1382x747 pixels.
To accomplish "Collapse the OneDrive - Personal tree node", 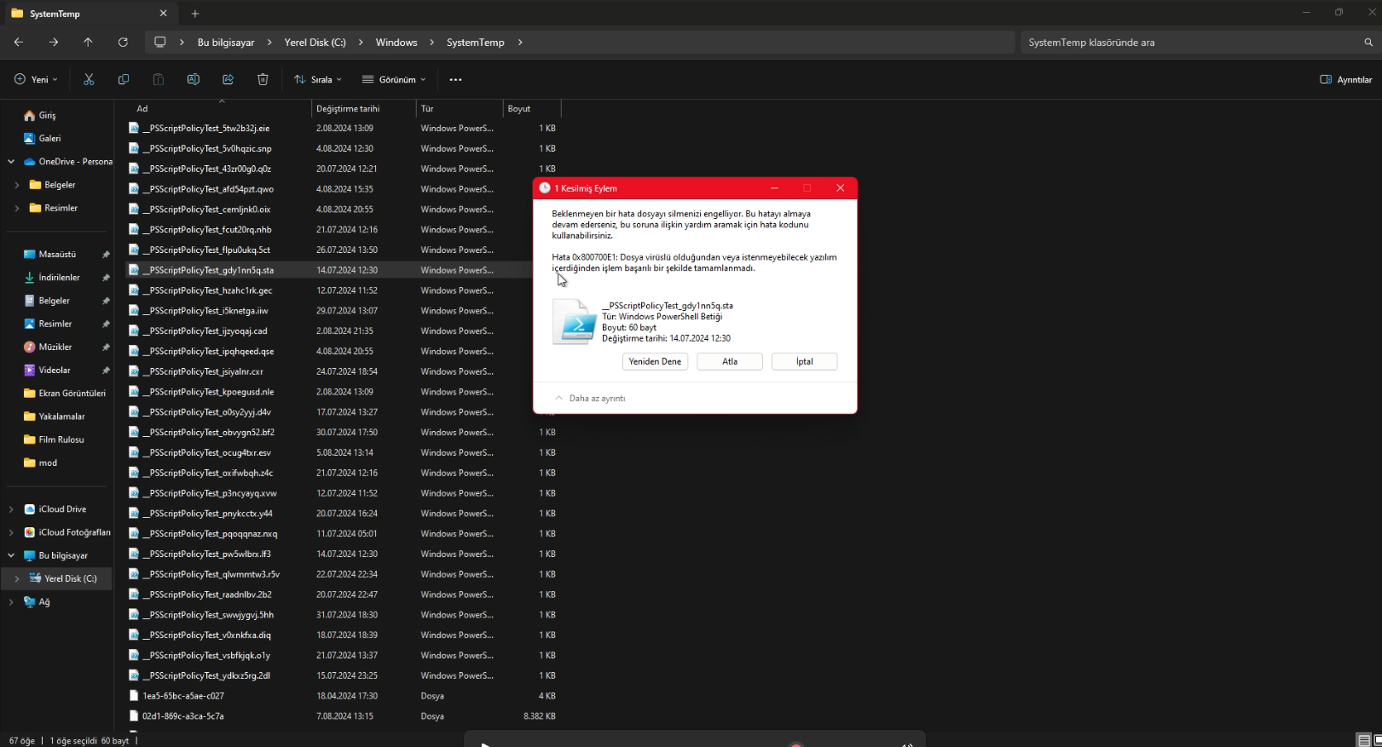I will click(x=11, y=162).
